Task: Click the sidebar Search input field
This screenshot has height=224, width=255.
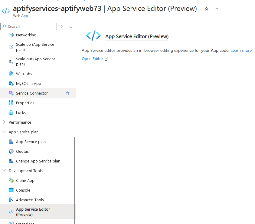Action: click(x=29, y=26)
